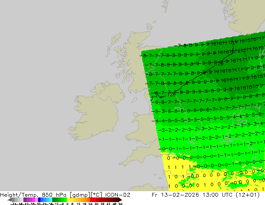Image resolution: width=265 pixels, height=205 pixels.
Task: Click the [gdmp] unit label
Action: tap(80, 195)
